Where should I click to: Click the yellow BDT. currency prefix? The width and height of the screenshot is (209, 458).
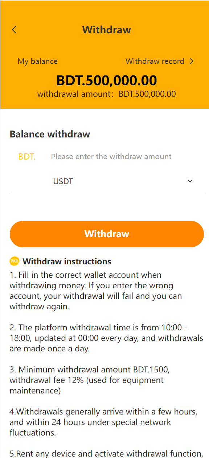click(x=27, y=157)
